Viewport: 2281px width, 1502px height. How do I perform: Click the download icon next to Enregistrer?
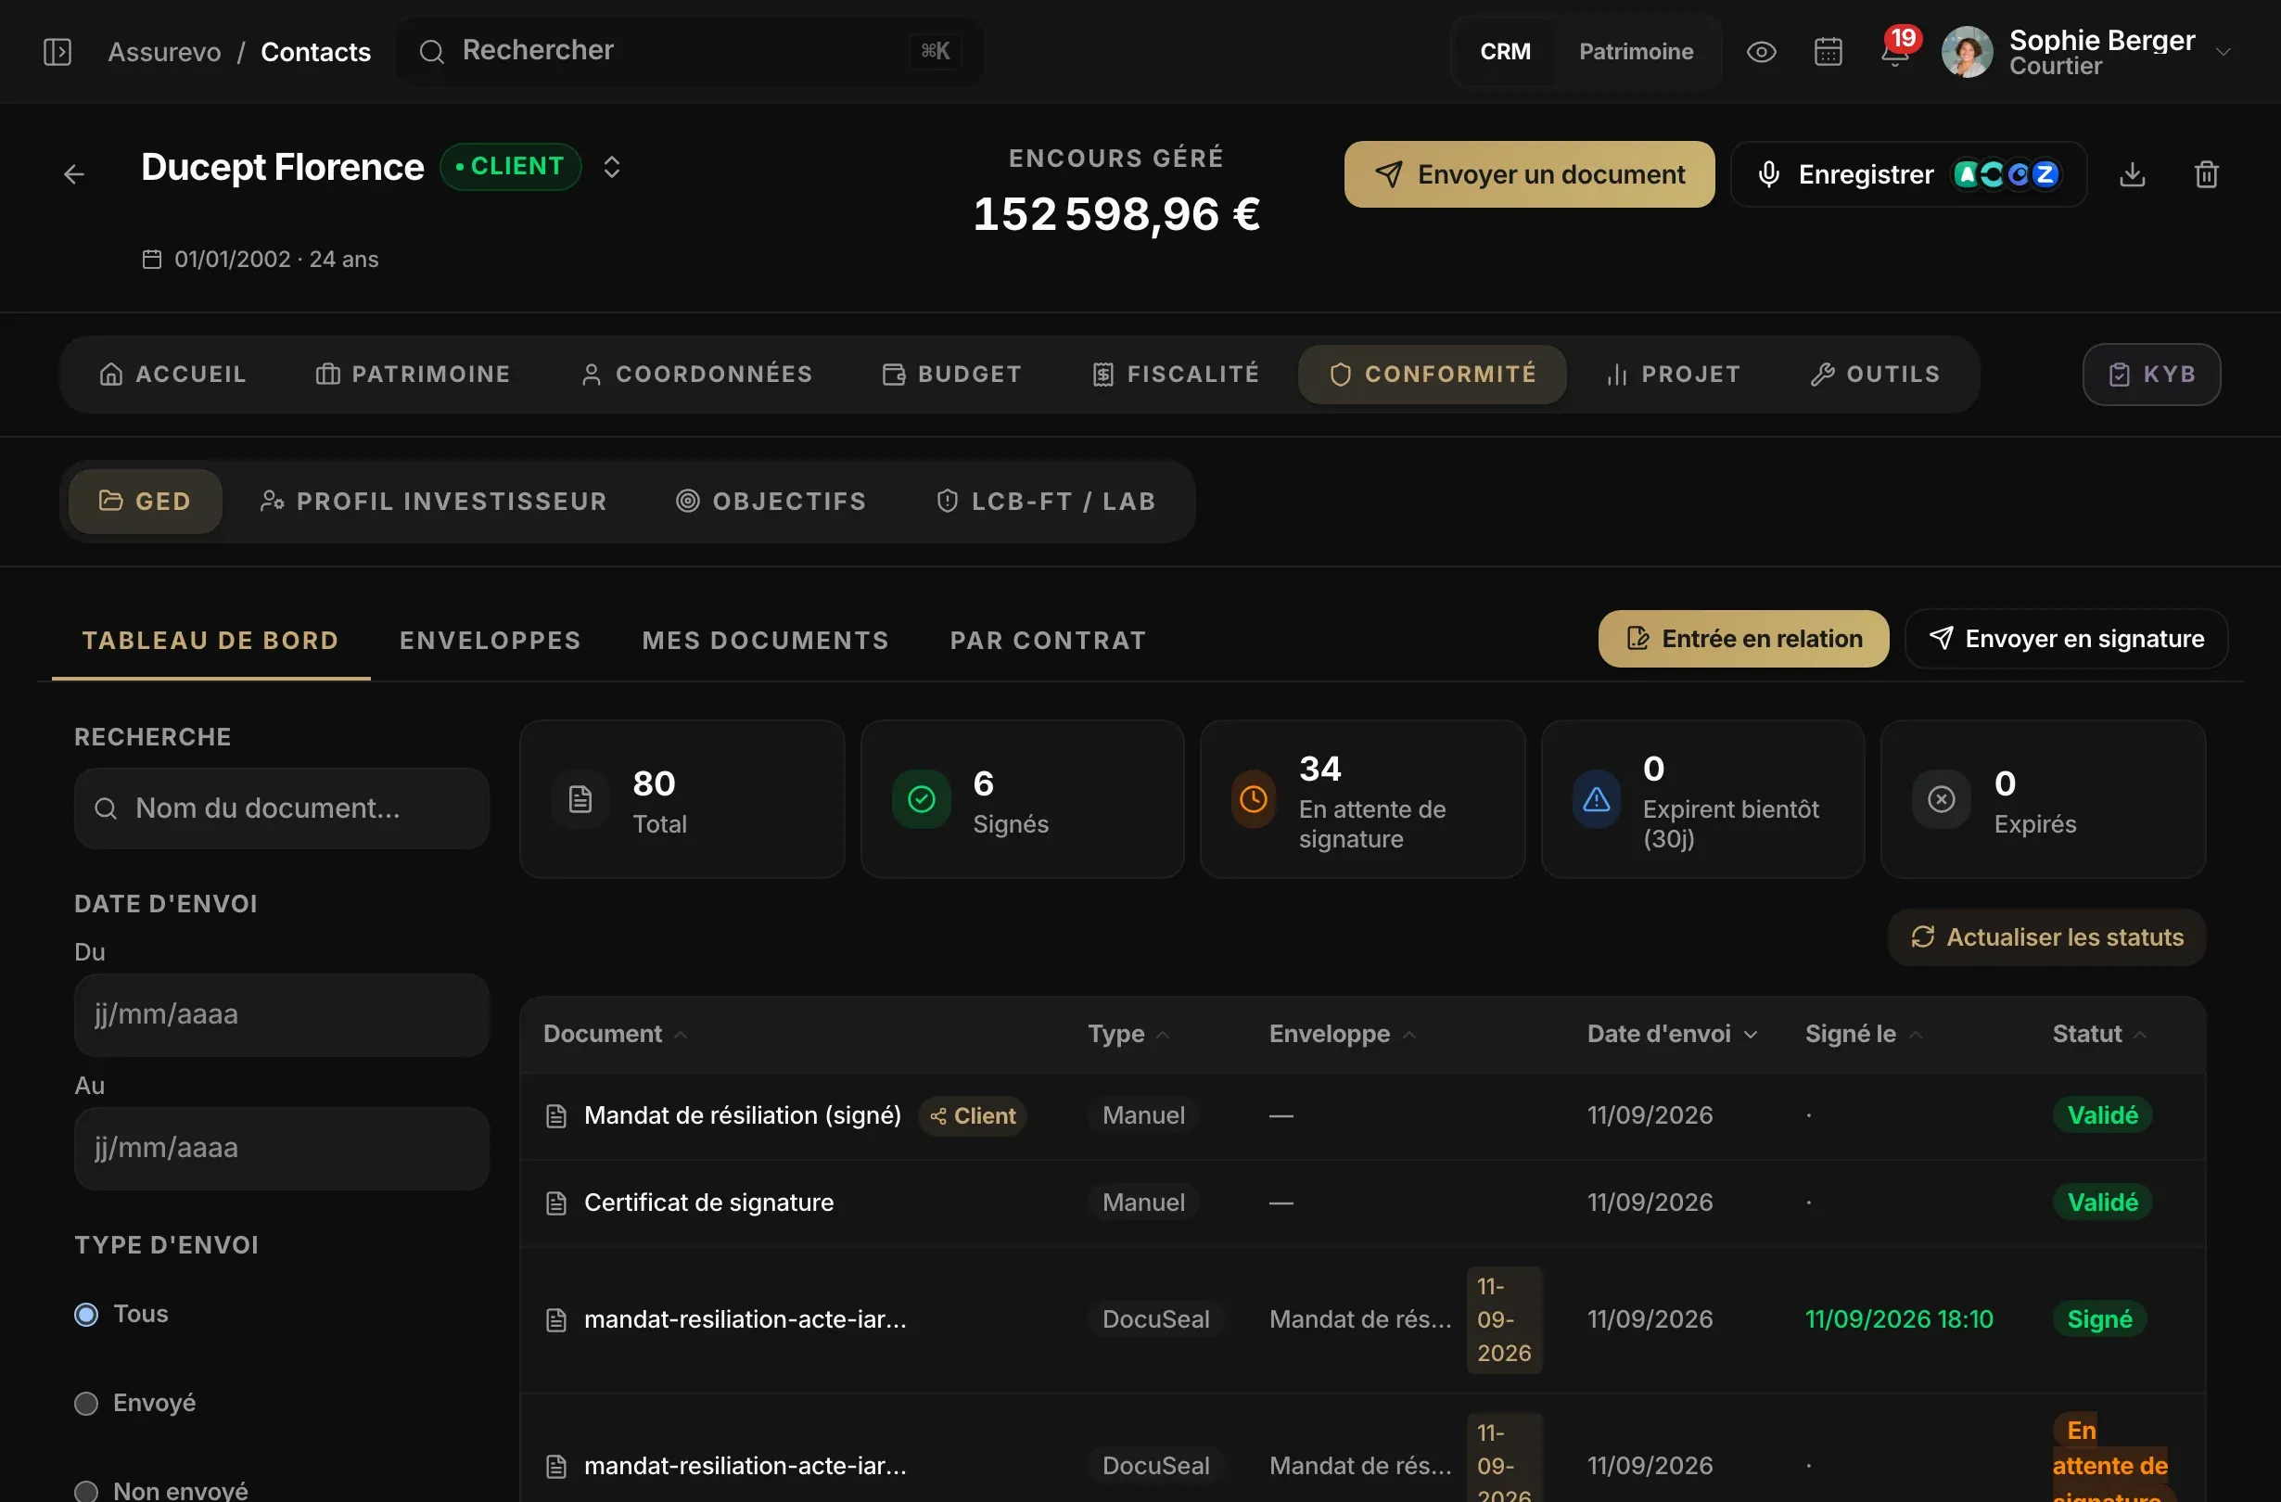pyautogui.click(x=2132, y=174)
